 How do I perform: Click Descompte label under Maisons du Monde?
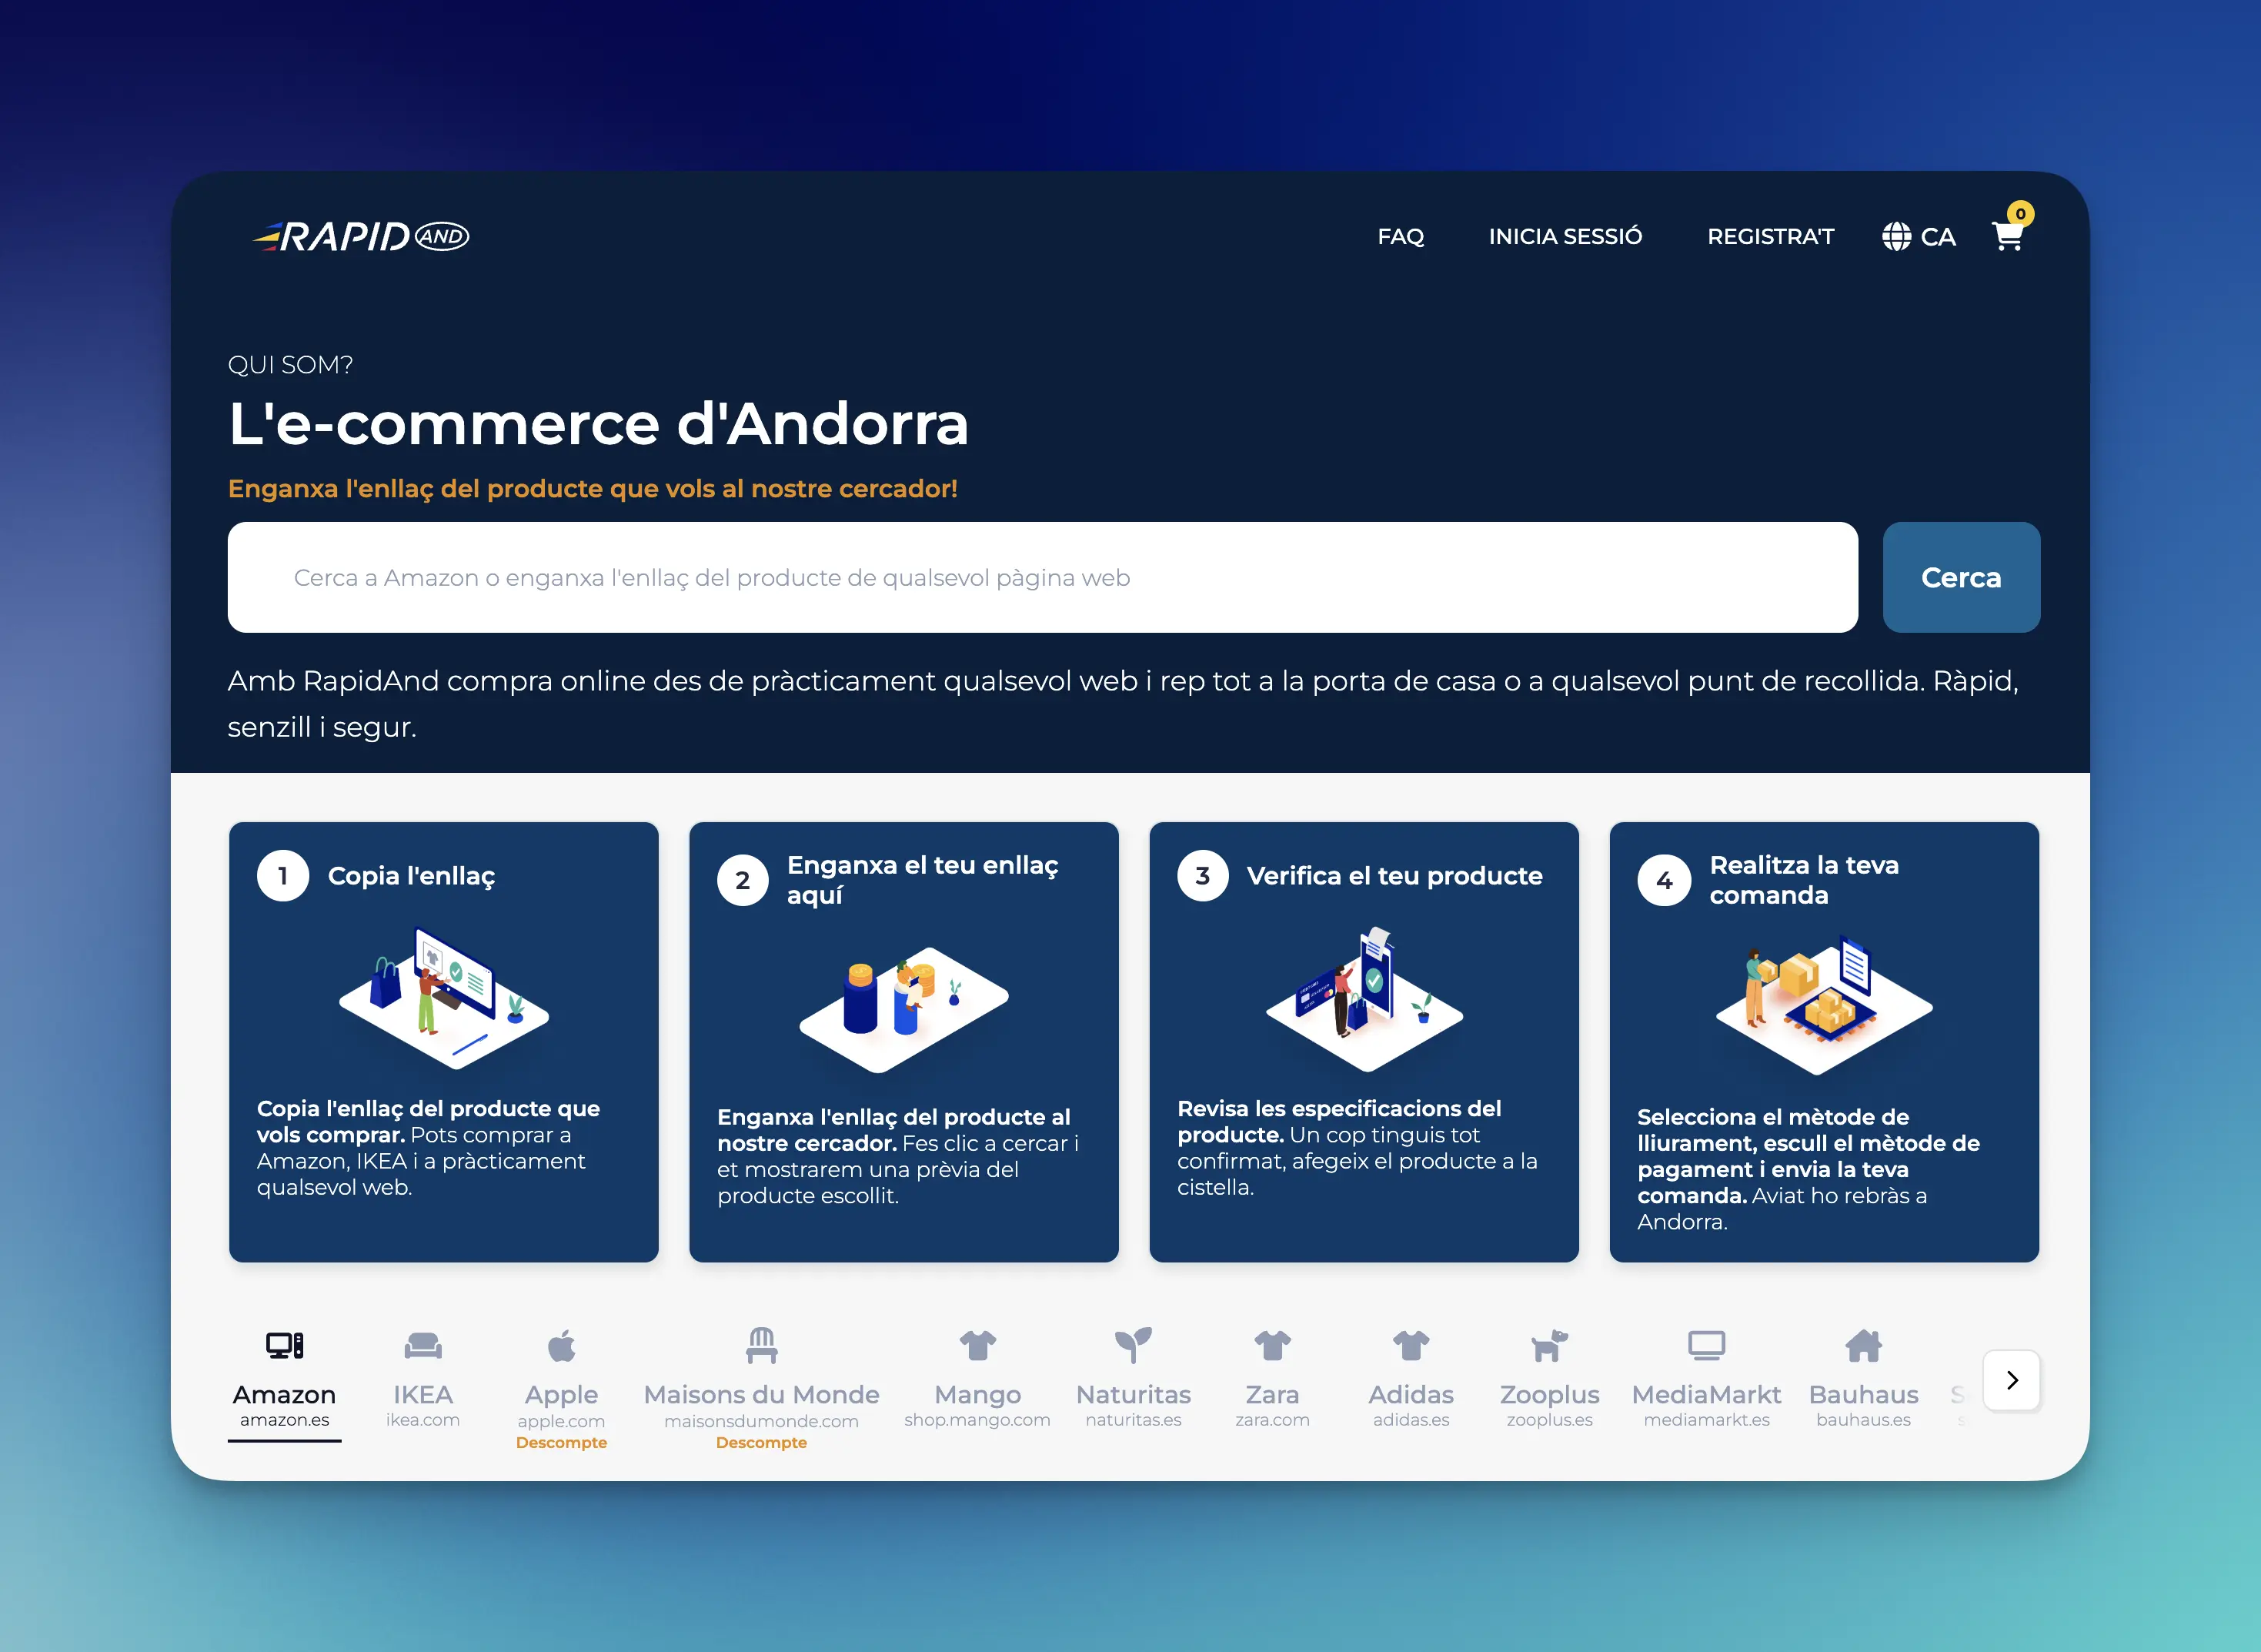pyautogui.click(x=762, y=1442)
